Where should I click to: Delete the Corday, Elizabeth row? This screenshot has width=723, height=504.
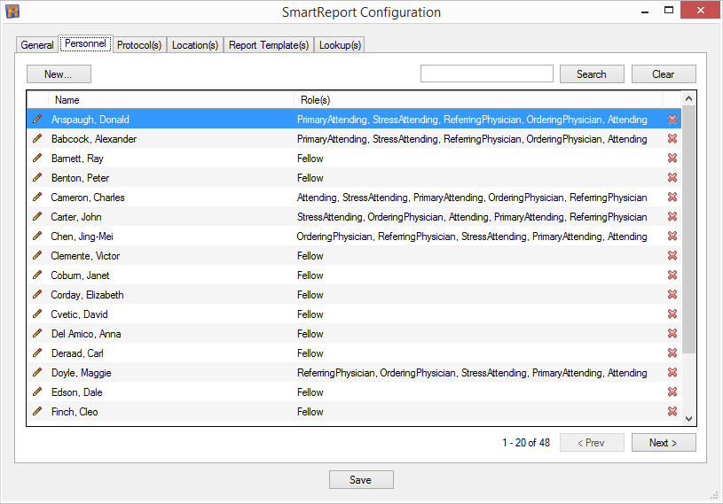(x=672, y=295)
